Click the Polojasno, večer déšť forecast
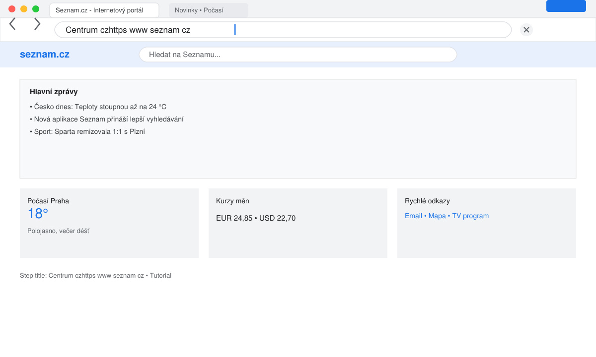Viewport: 596px width, 357px height. 58,231
